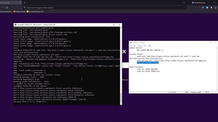Open the Getting Started bookmark

tap(19, 12)
